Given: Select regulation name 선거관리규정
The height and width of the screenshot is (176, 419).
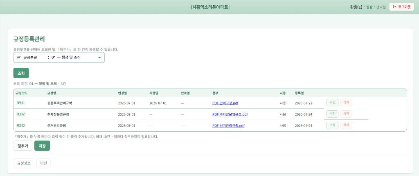Looking at the screenshot, I should [x=56, y=126].
